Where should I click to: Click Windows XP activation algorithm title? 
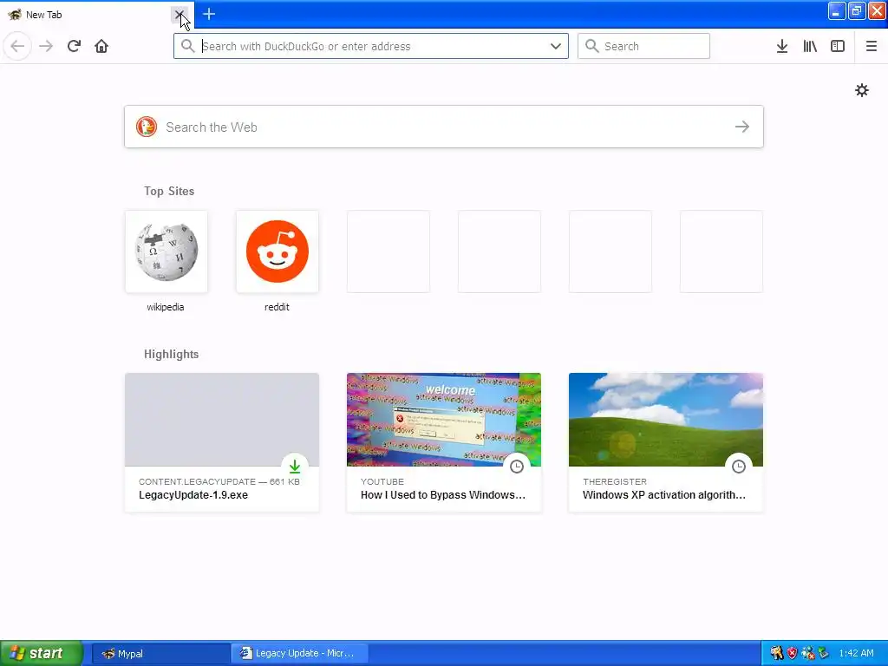664,495
